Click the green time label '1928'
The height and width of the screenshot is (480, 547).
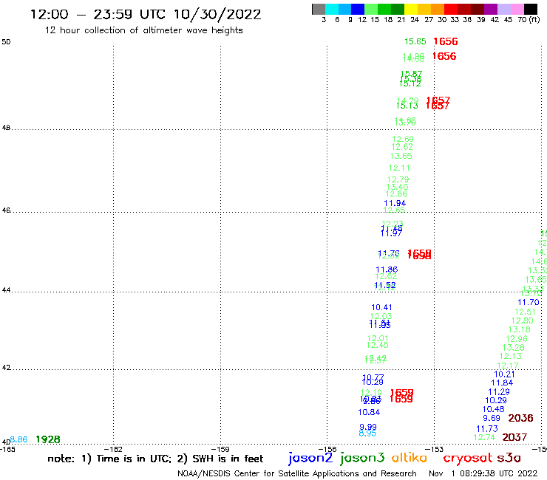click(48, 439)
